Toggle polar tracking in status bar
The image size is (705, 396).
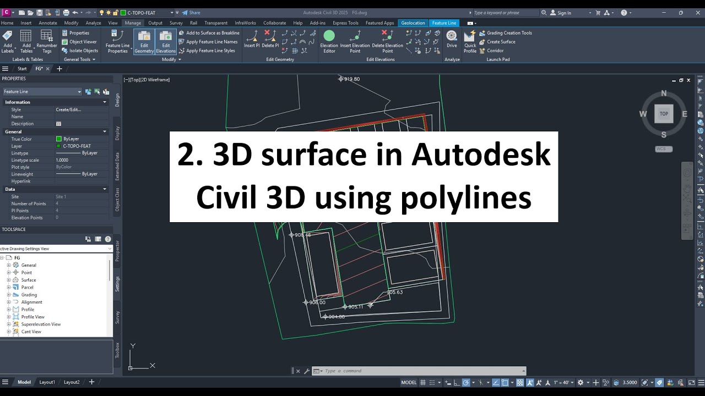click(465, 382)
